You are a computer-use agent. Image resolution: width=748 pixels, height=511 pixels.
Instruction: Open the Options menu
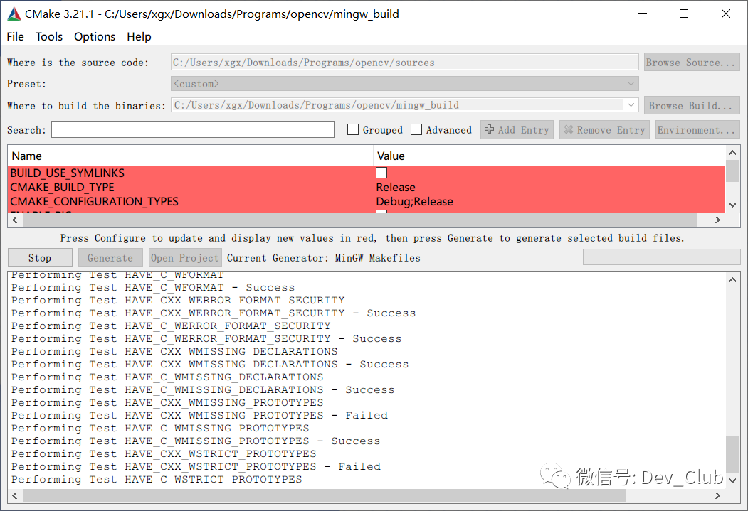tap(95, 37)
